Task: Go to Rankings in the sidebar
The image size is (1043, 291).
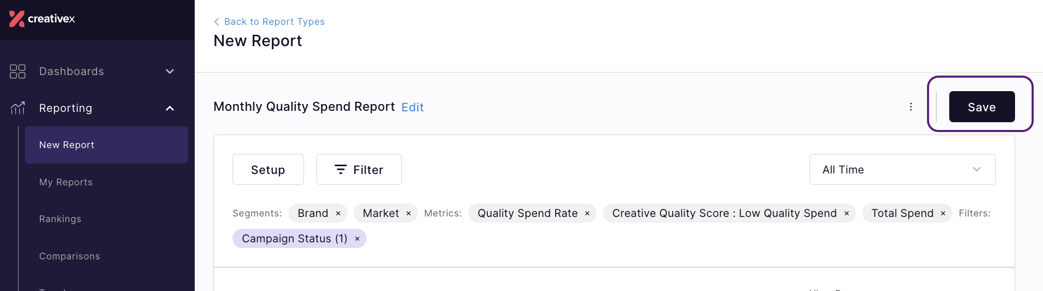Action: [60, 219]
